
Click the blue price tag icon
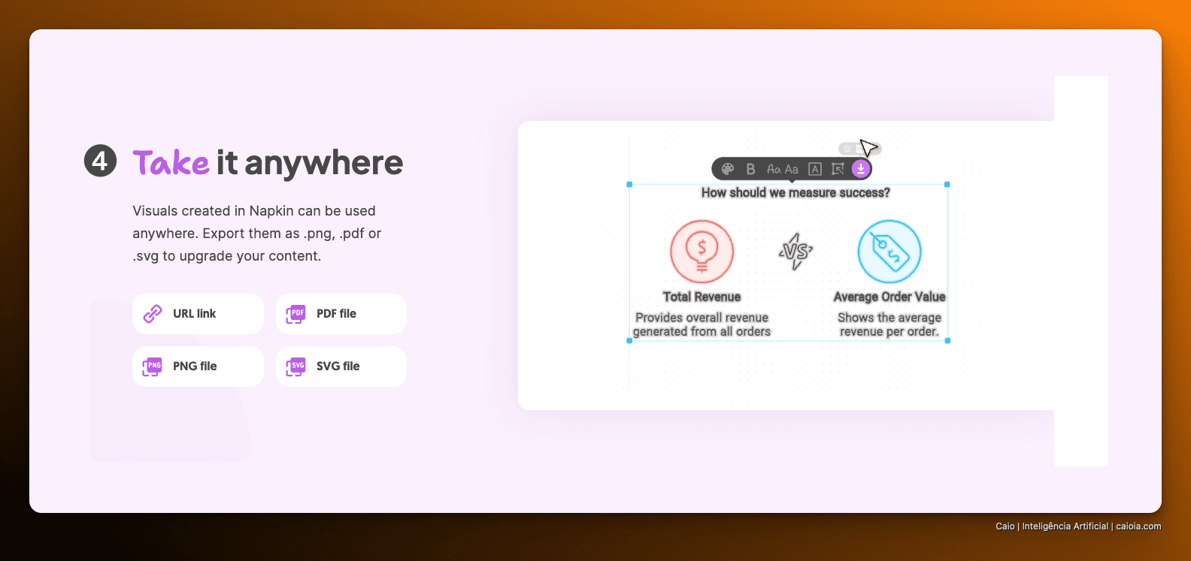point(889,252)
